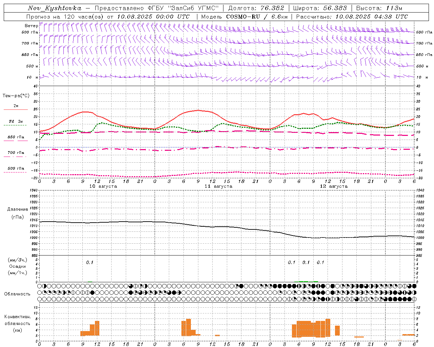
Task: Select the 'Осадки' precipitation label
Action: coord(18,266)
